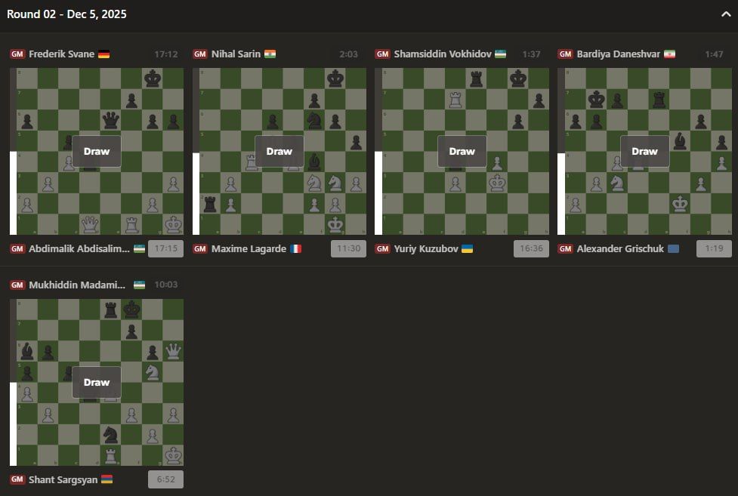Click Yuriy Kuzubov's 16:36 clock
Viewport: 738px width, 496px height.
530,248
